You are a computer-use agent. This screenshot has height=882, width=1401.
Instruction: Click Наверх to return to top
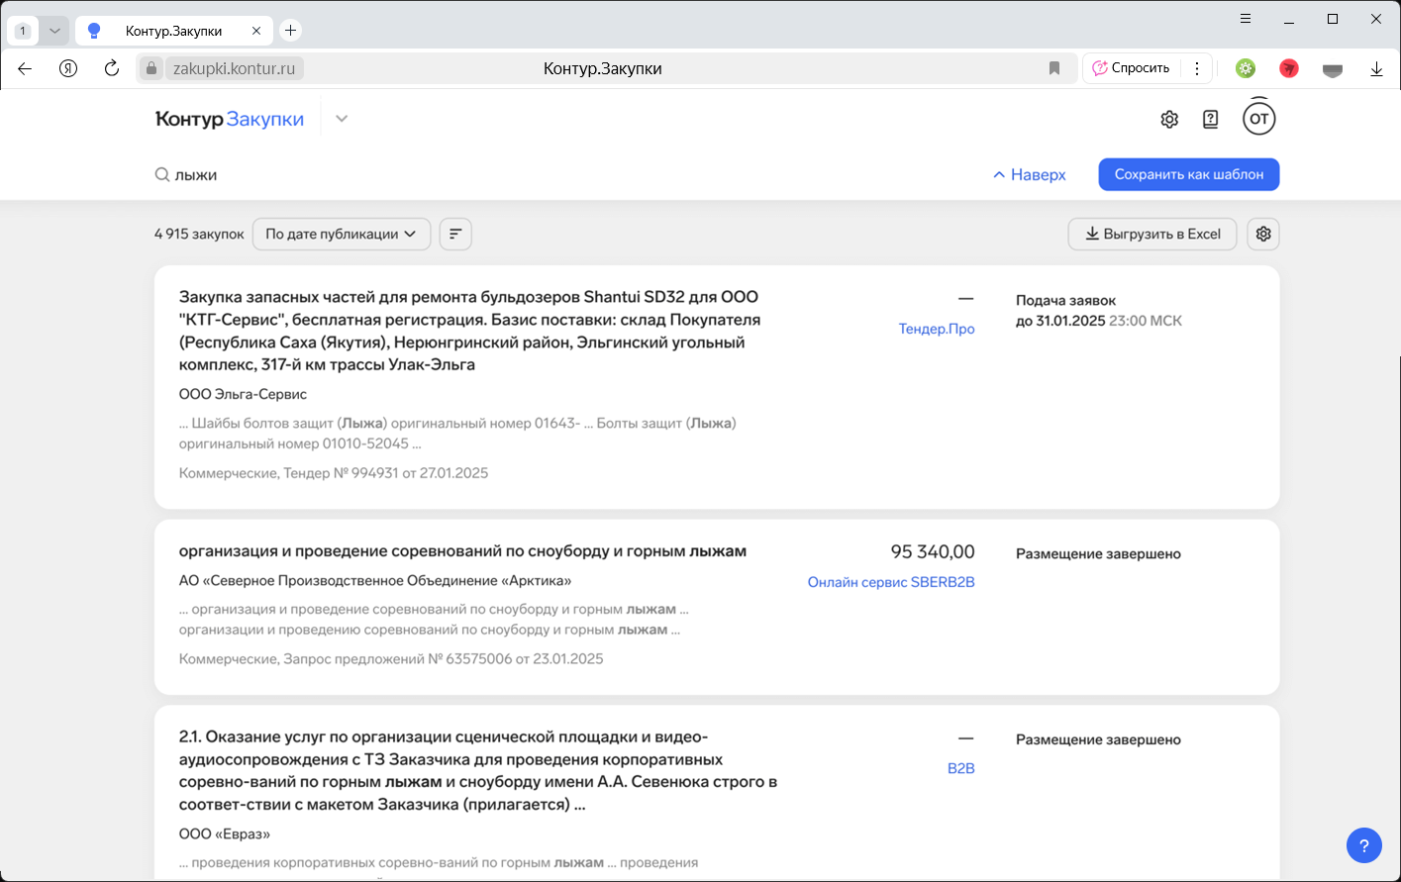pyautogui.click(x=1029, y=174)
